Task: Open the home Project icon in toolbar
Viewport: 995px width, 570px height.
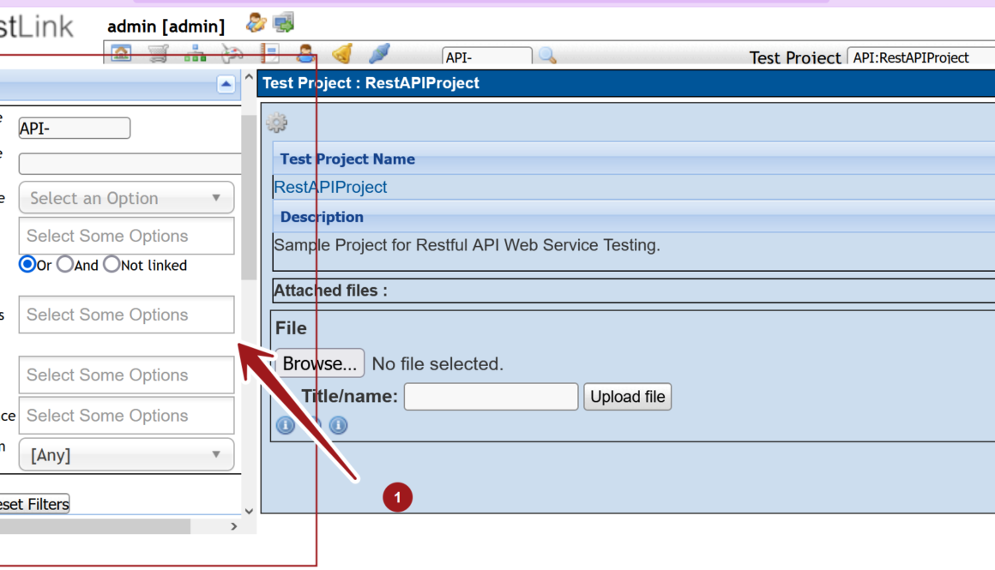Action: [x=122, y=54]
